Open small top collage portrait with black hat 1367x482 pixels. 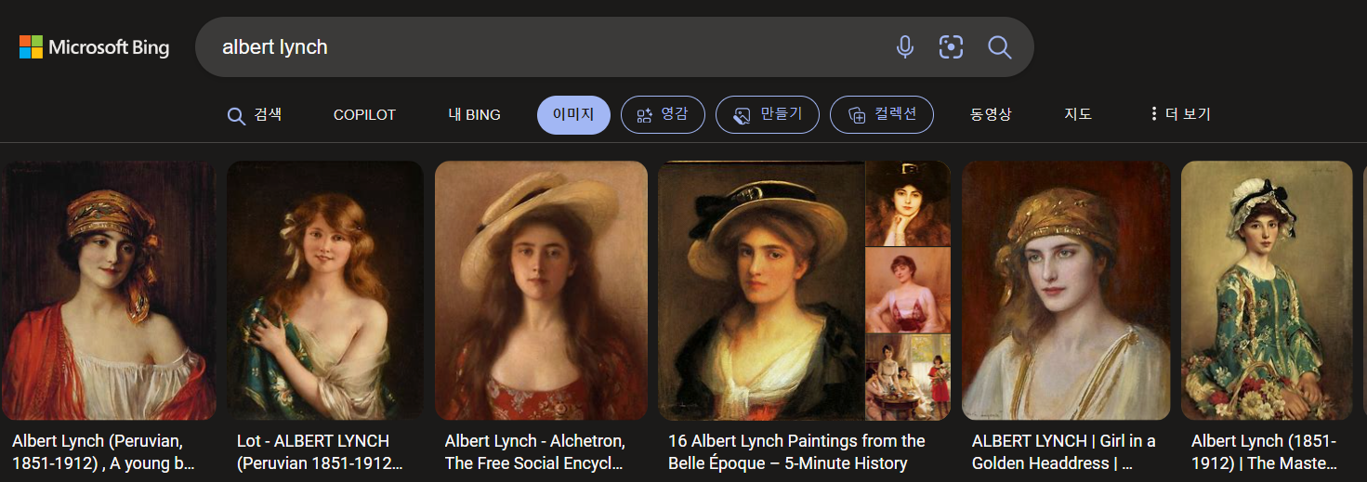908,203
